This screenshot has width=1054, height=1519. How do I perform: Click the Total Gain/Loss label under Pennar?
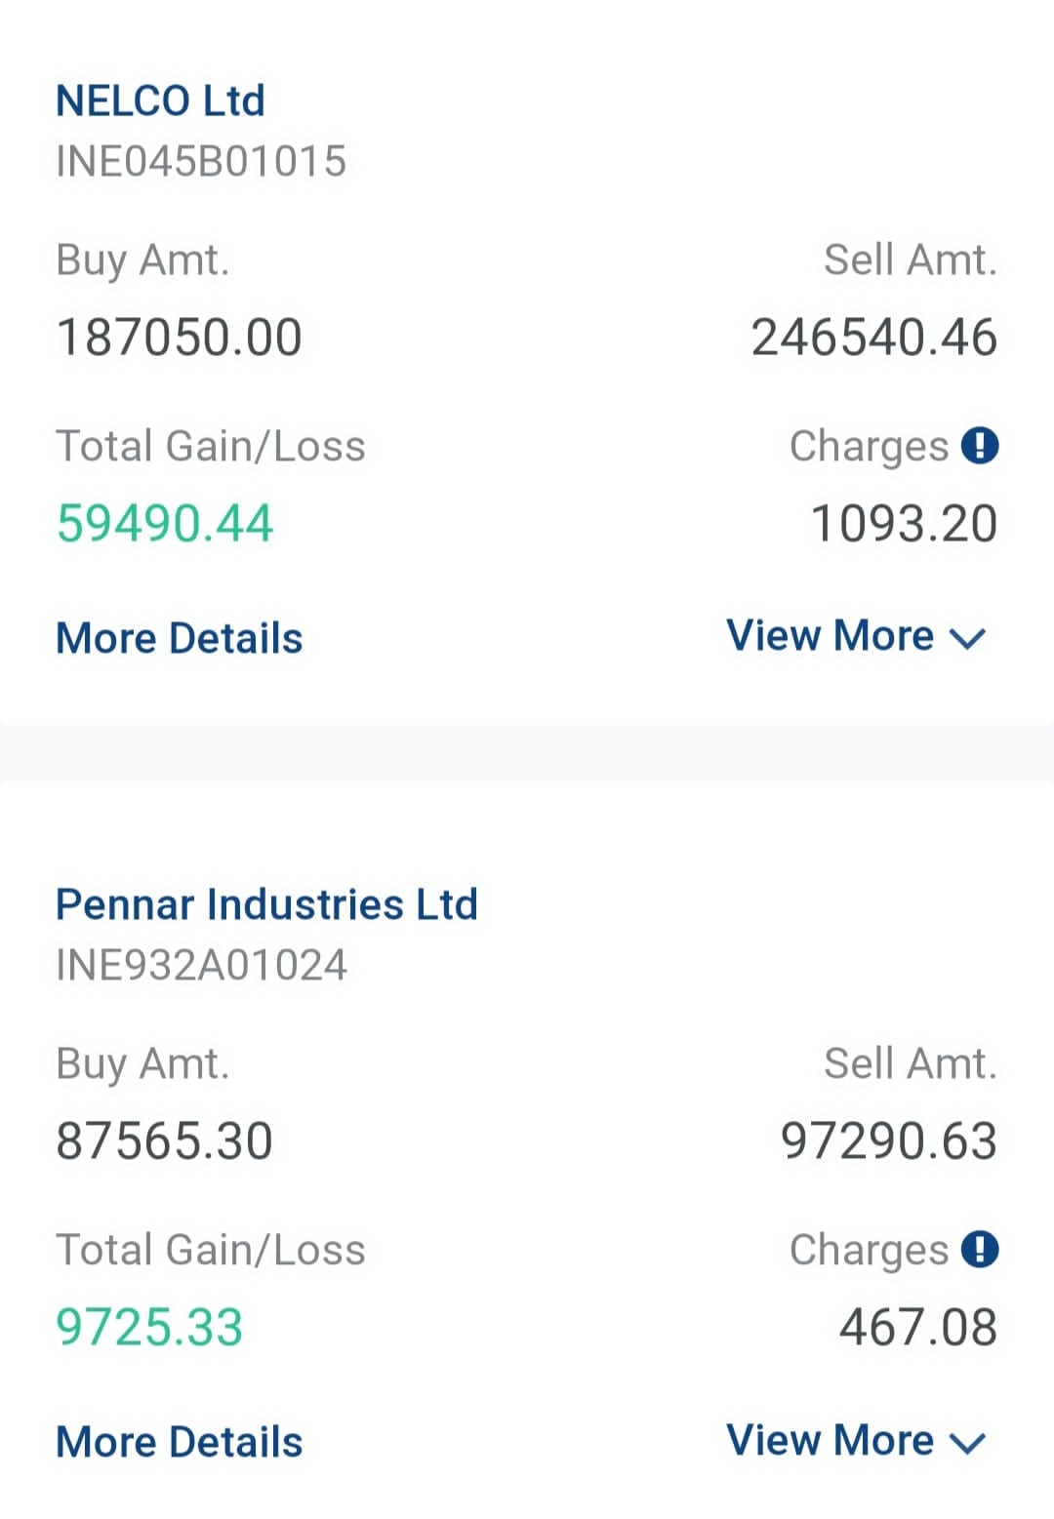point(211,1250)
